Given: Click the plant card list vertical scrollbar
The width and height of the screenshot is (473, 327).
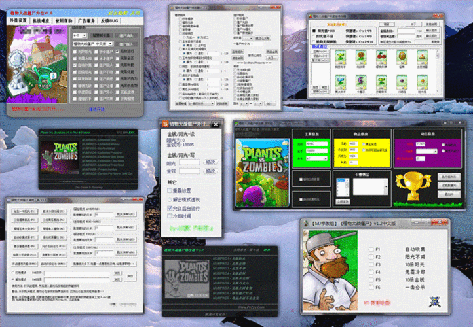Looking at the screenshot, I should [438, 71].
